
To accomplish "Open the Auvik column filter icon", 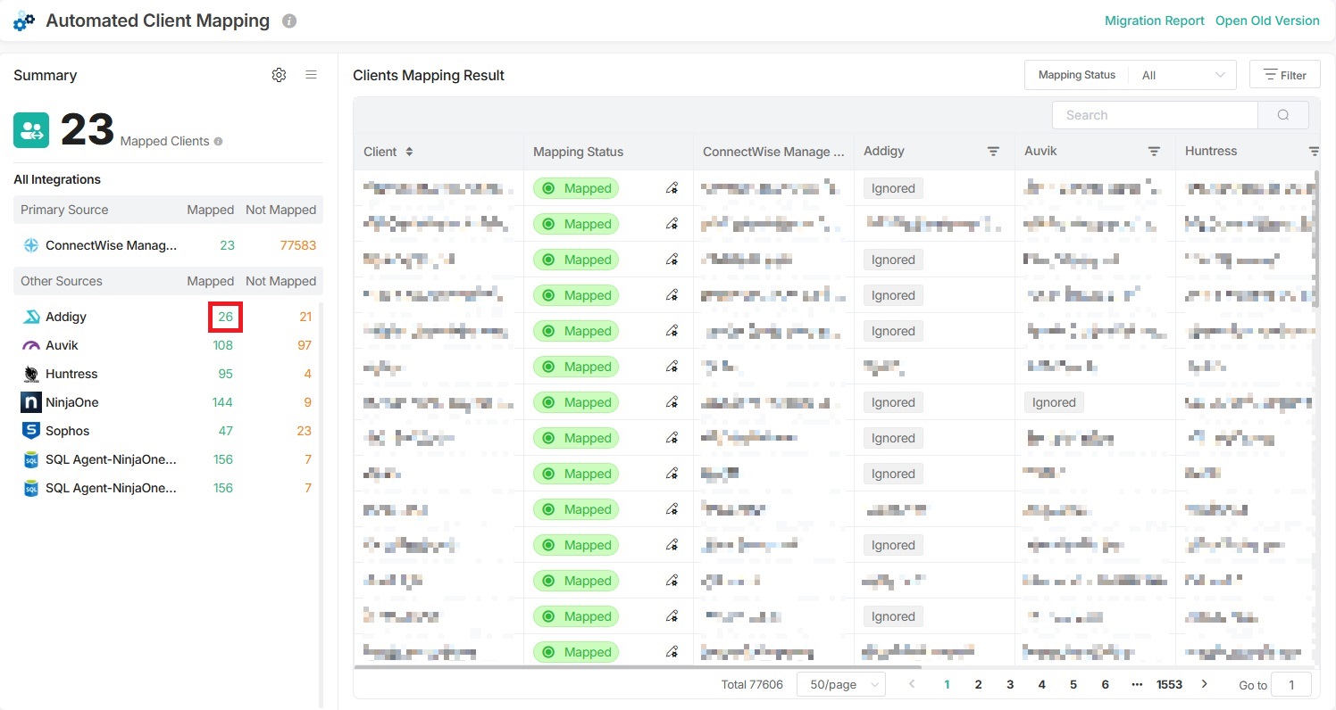I will pyautogui.click(x=1154, y=152).
